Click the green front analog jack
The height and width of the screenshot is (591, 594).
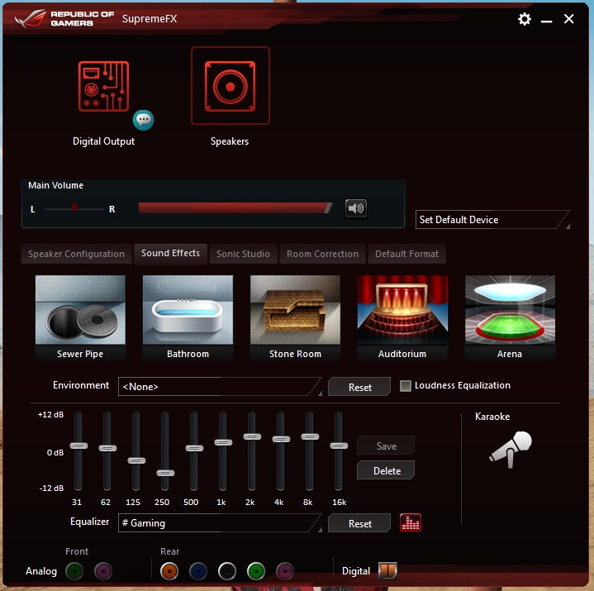pyautogui.click(x=75, y=571)
